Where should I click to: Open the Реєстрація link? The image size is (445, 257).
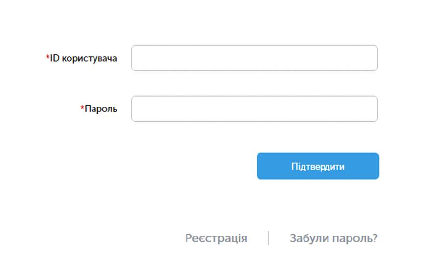(216, 238)
